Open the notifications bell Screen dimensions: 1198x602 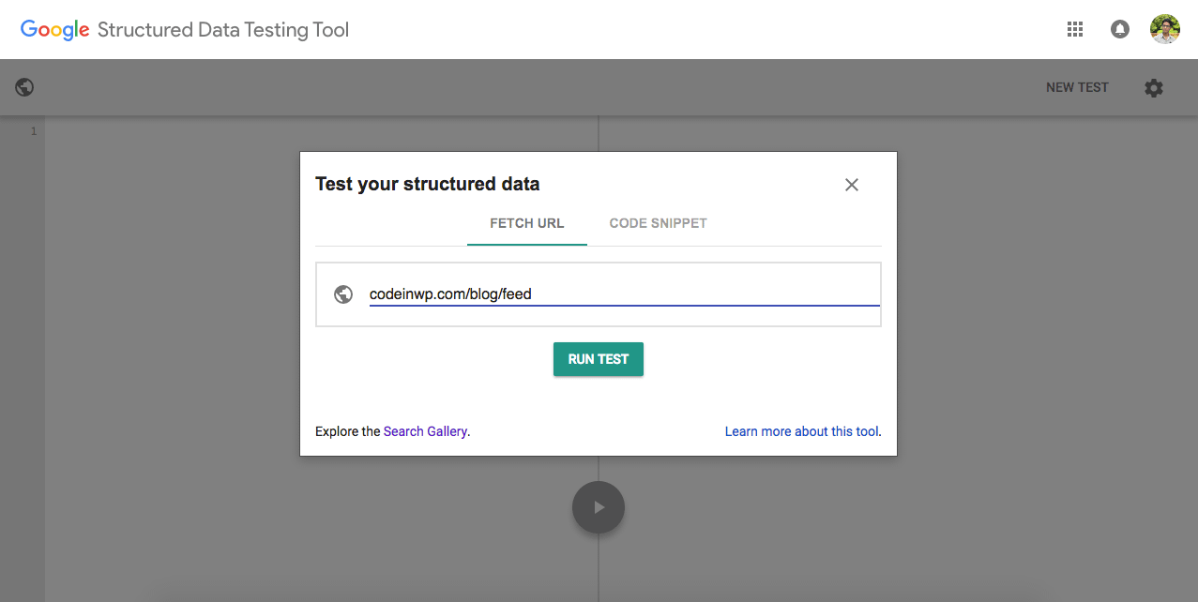click(1119, 29)
